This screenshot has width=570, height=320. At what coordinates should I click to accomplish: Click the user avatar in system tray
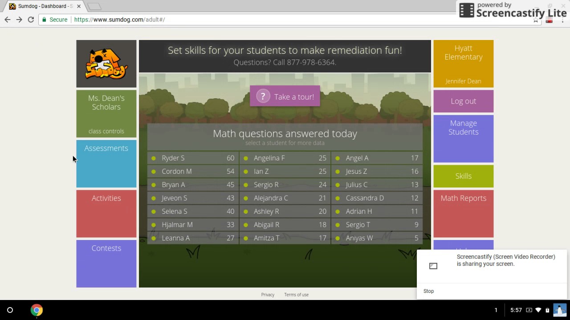(560, 310)
